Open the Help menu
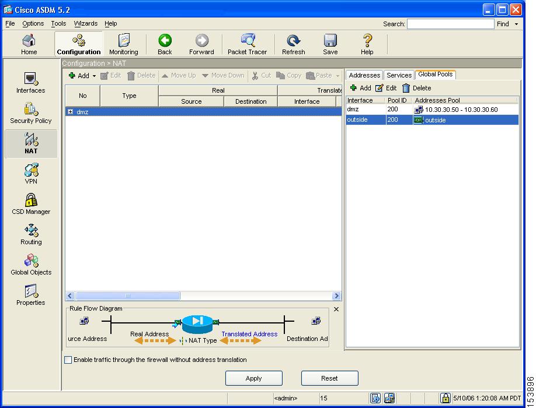The width and height of the screenshot is (536, 408). coord(111,23)
